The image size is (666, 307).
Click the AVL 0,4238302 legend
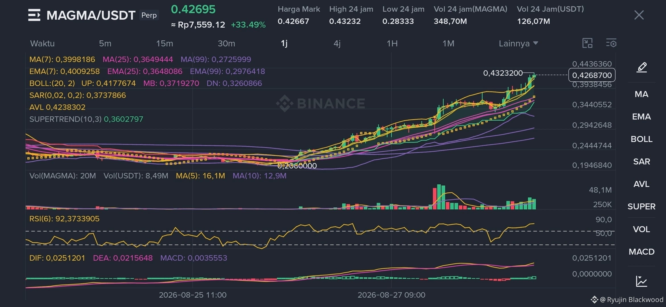(57, 107)
